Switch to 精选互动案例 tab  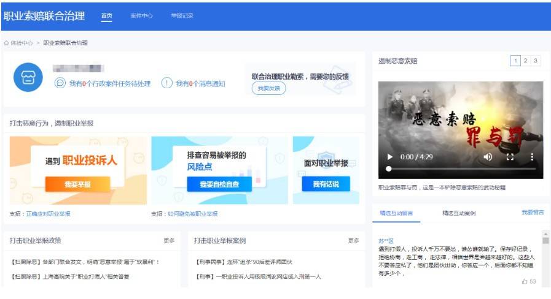point(459,213)
